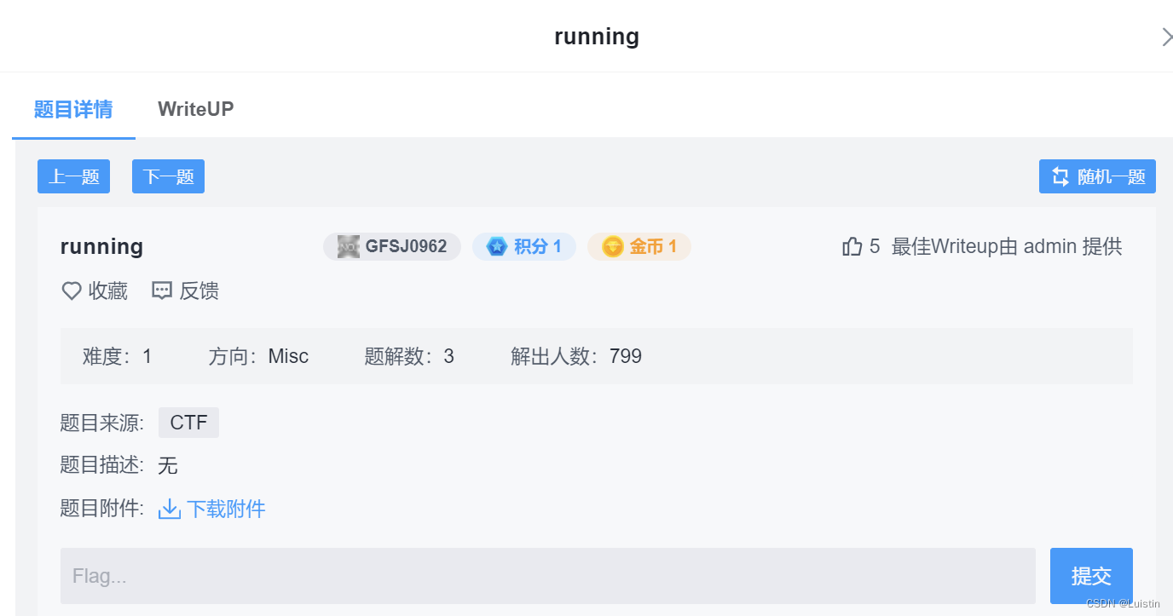The height and width of the screenshot is (616, 1173).
Task: Click the thumbs-up icon next to 5
Action: point(851,245)
